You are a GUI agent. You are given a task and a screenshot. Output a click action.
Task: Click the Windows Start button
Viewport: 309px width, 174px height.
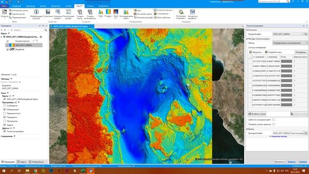click(4, 171)
